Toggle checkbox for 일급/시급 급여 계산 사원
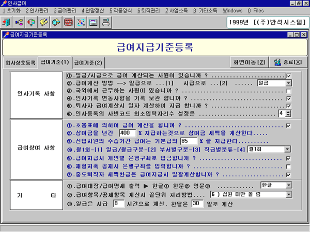The height and width of the screenshot is (232, 310). coord(289,75)
